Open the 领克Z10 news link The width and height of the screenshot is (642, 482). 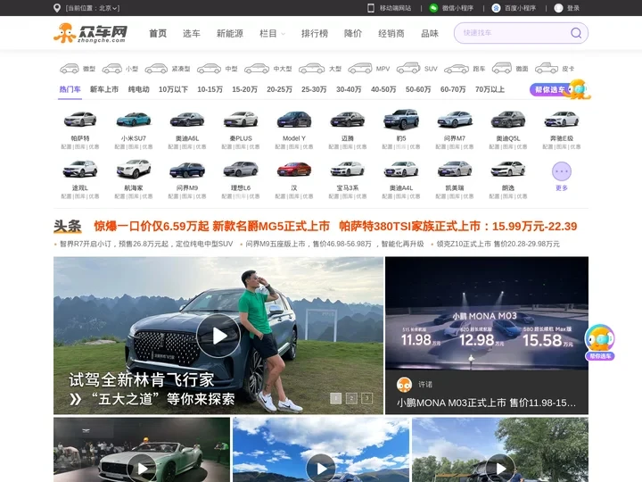[498, 244]
